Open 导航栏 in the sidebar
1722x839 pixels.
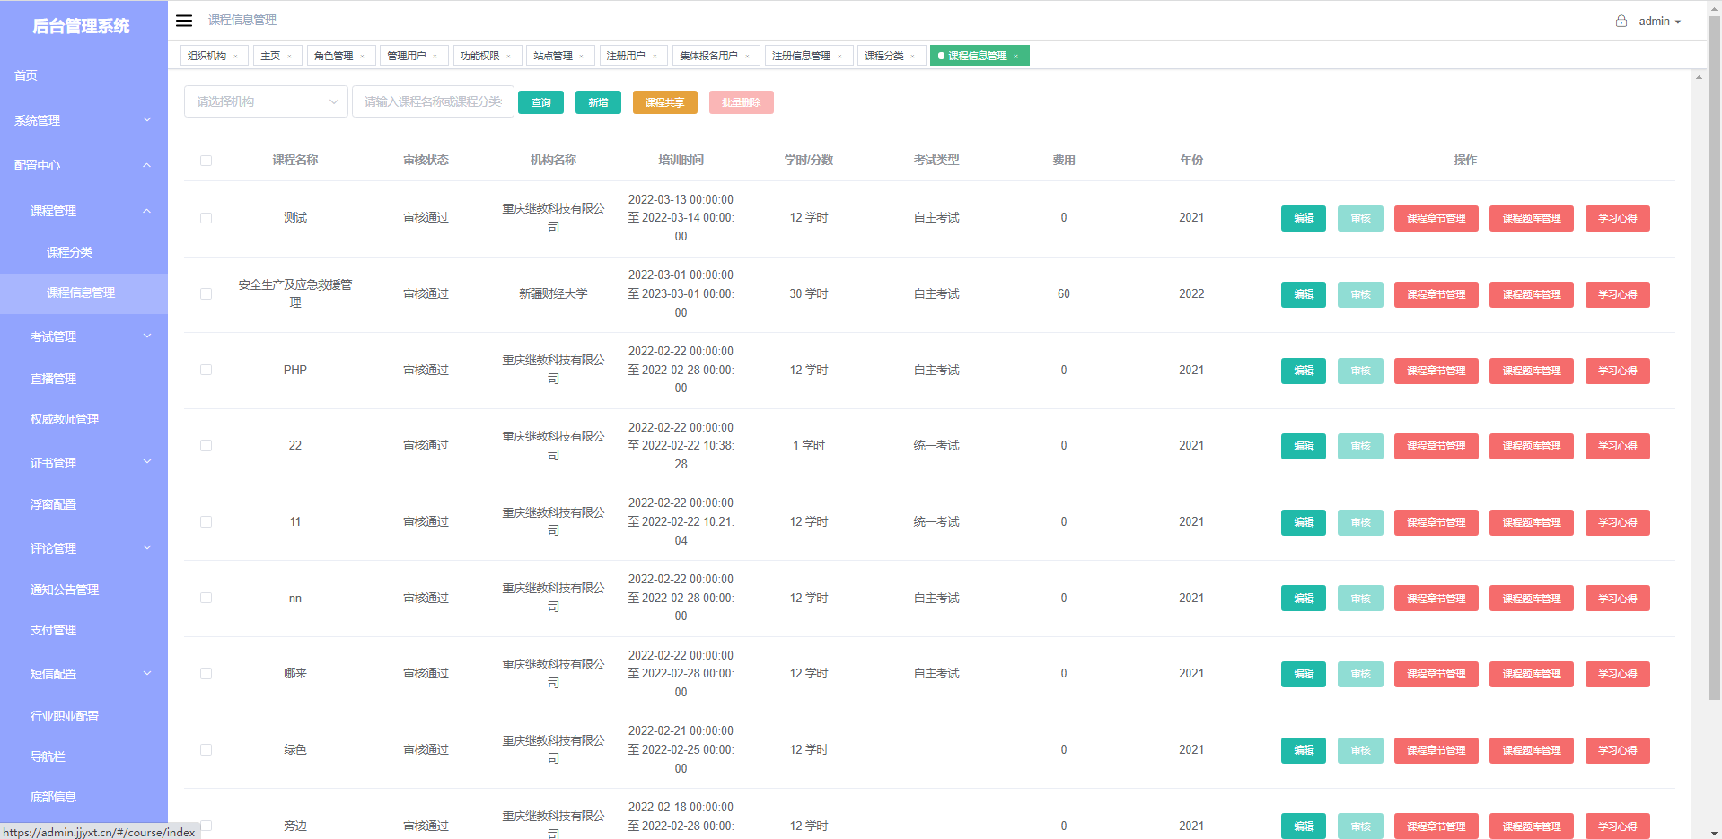coord(83,756)
